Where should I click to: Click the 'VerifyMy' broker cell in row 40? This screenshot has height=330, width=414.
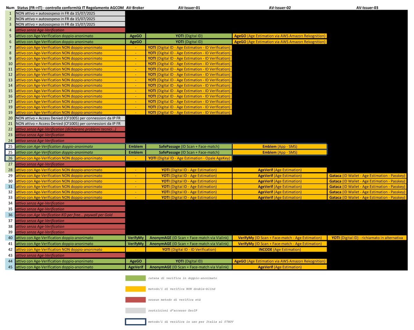pyautogui.click(x=136, y=238)
